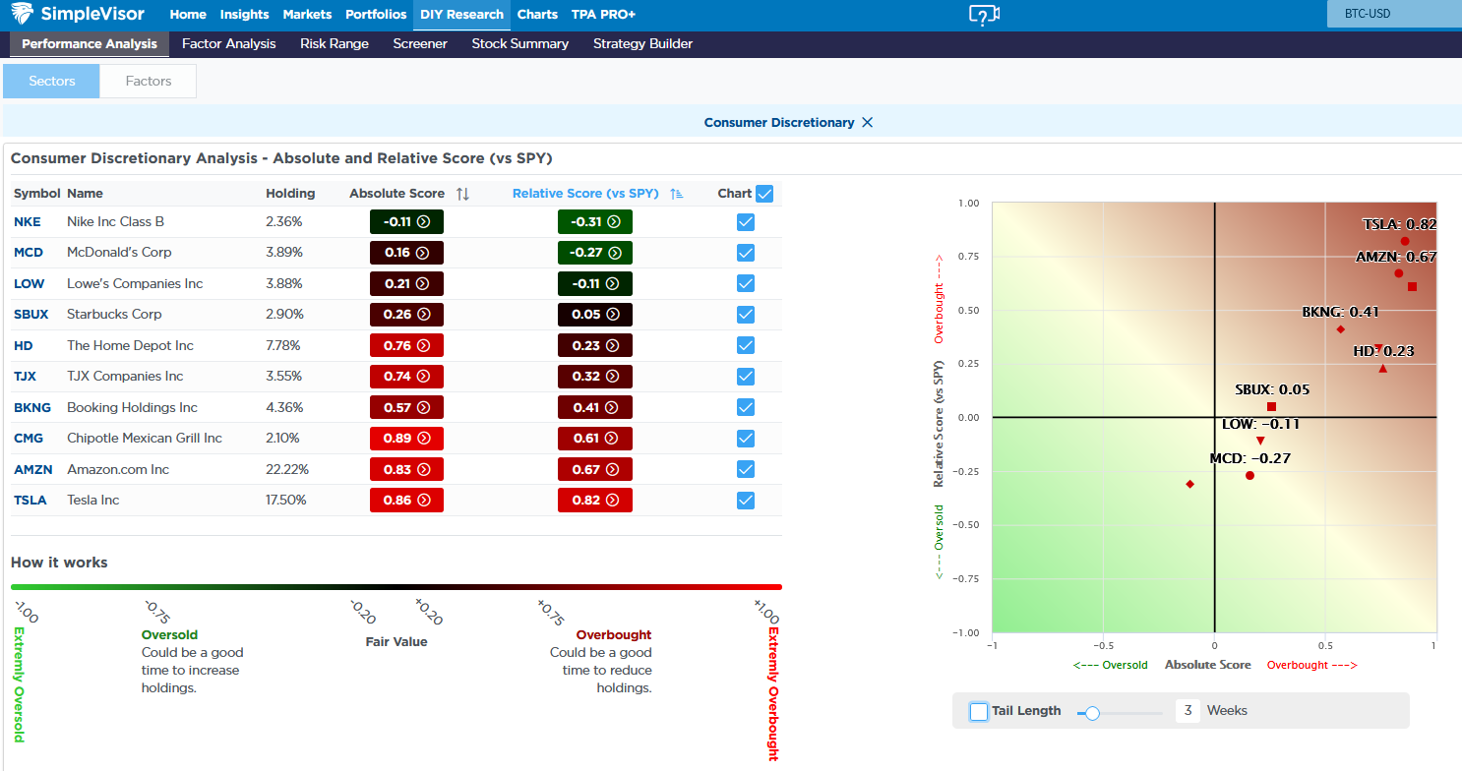Click the Tail Length slider handle
The image size is (1462, 771).
pyautogui.click(x=1091, y=713)
